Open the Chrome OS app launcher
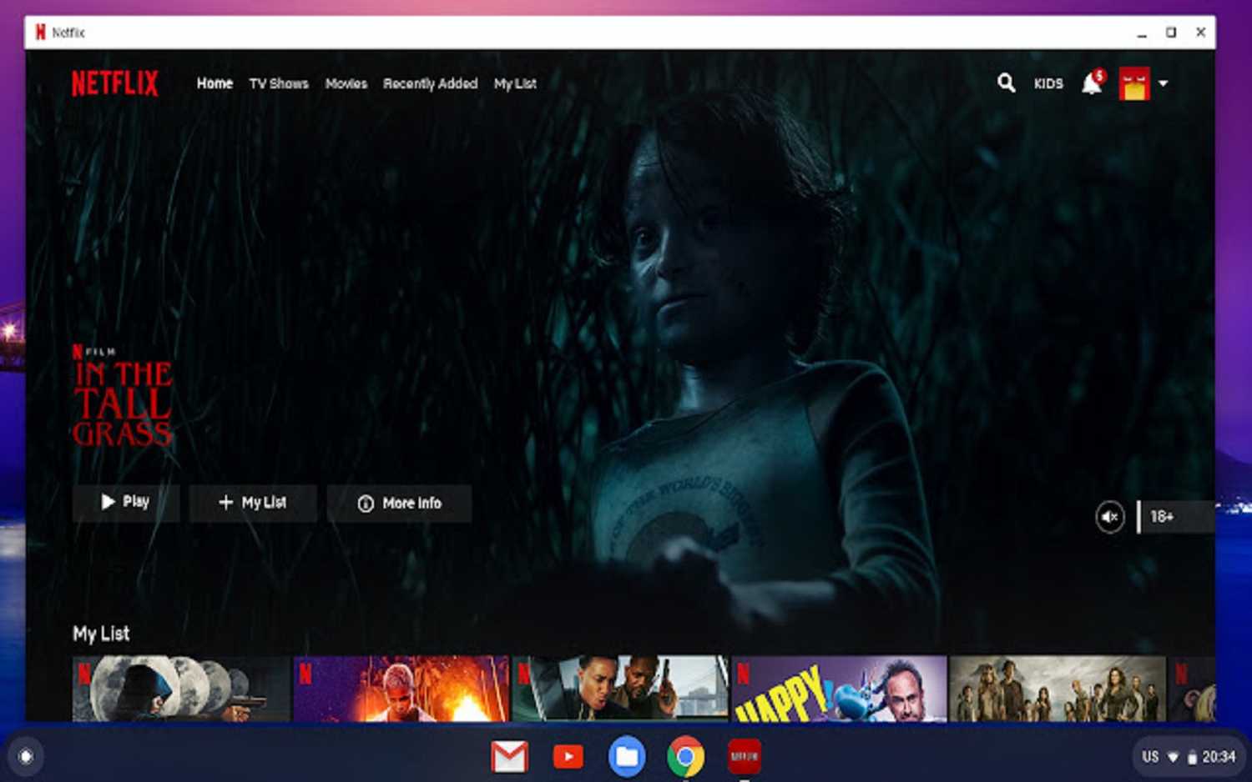1252x782 pixels. [x=26, y=755]
